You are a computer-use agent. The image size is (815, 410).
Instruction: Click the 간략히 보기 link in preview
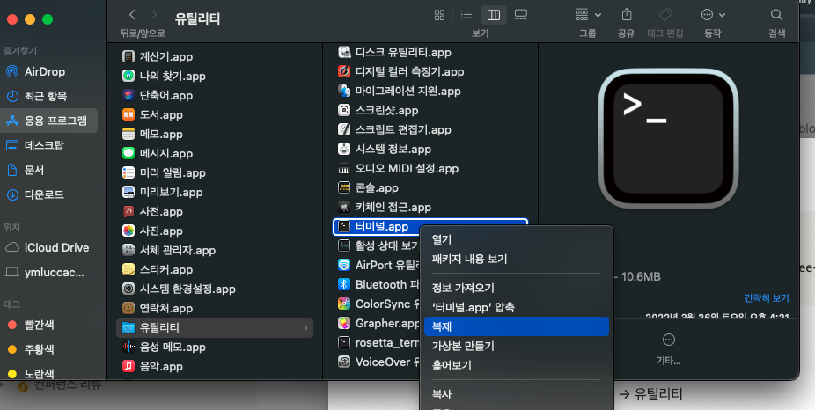[x=767, y=297]
